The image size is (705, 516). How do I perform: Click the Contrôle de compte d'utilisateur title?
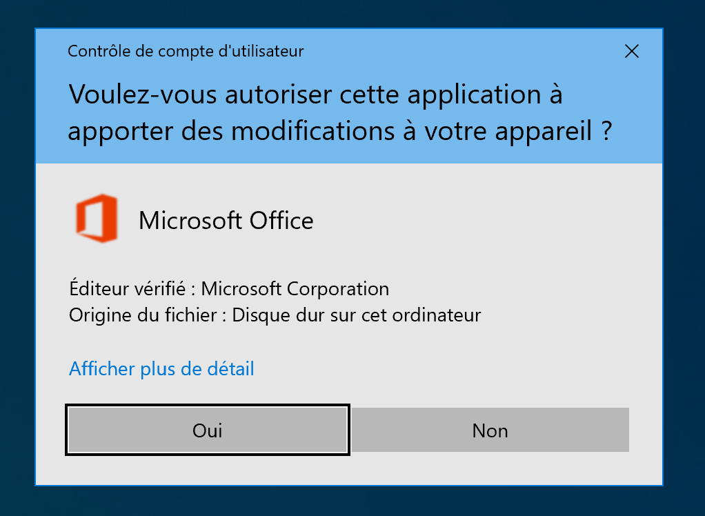[x=186, y=51]
